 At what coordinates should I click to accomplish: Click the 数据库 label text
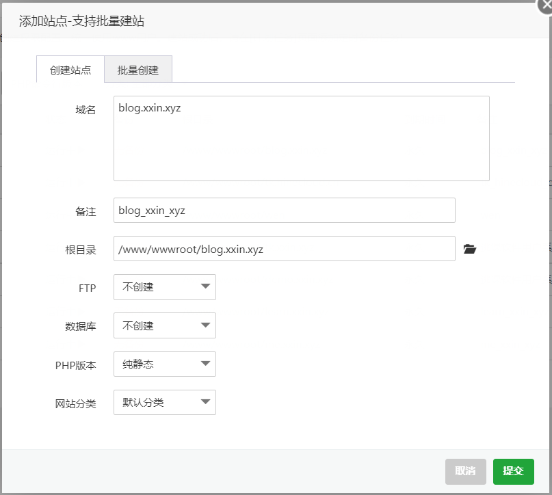(81, 326)
